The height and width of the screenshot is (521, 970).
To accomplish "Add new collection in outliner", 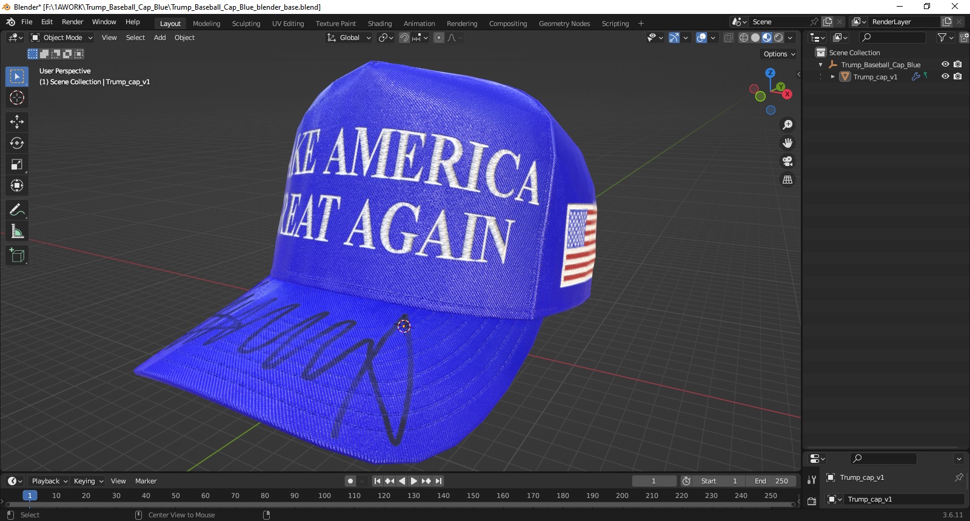I will pos(964,38).
